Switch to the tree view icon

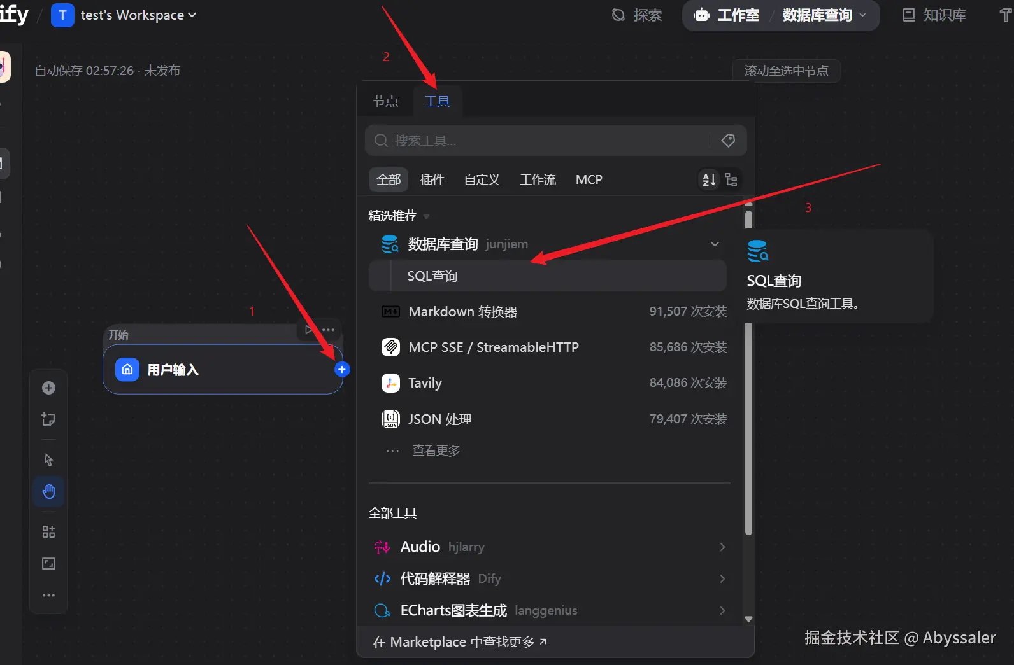tap(731, 179)
